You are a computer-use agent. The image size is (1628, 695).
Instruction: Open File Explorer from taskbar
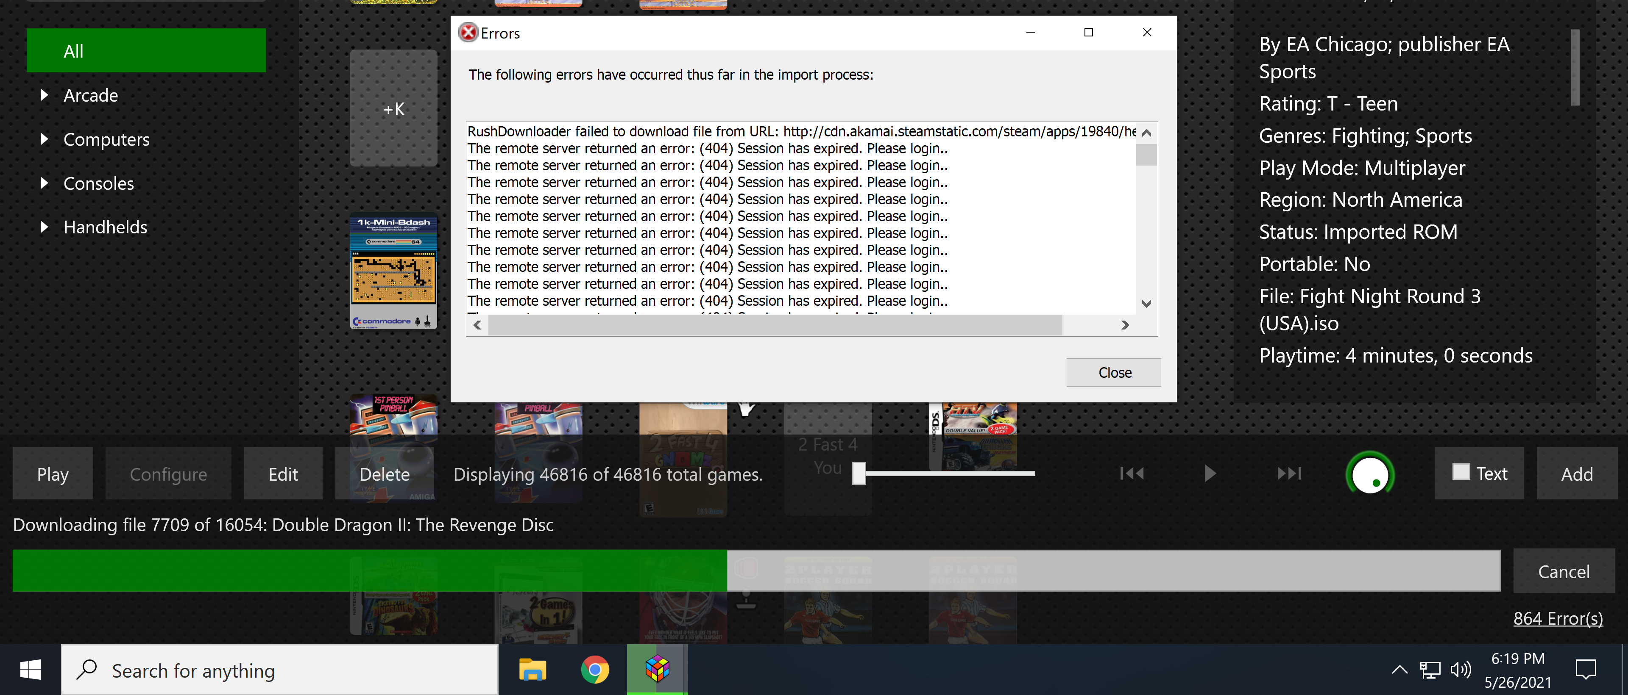click(x=533, y=670)
